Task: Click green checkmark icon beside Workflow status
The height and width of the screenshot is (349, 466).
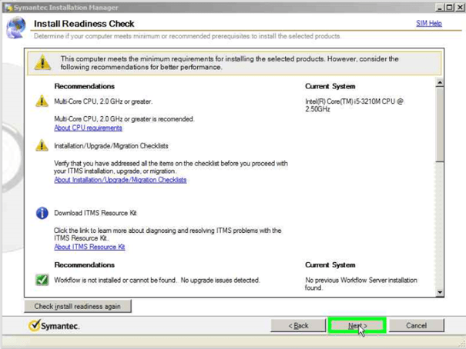Action: tap(42, 280)
